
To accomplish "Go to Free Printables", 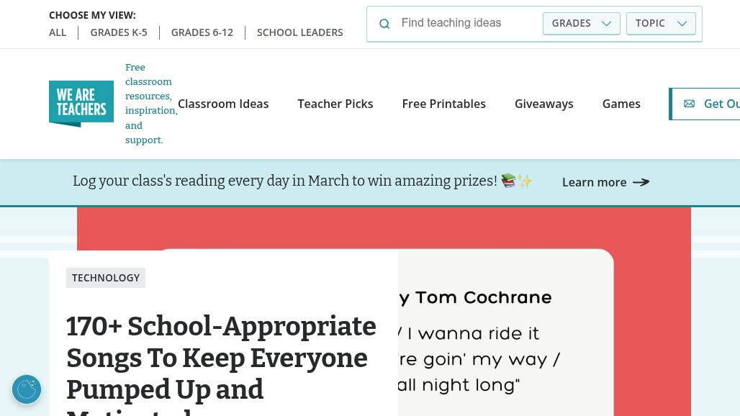I will (444, 104).
